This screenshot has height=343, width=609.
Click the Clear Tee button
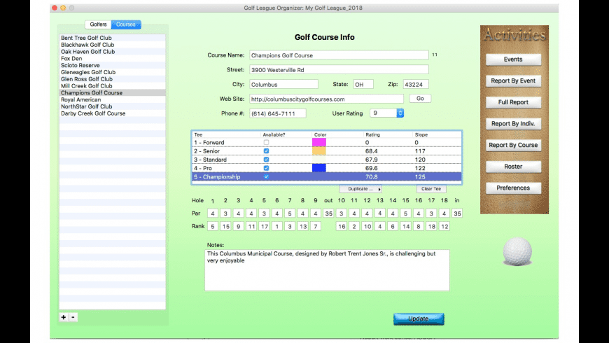(x=431, y=189)
